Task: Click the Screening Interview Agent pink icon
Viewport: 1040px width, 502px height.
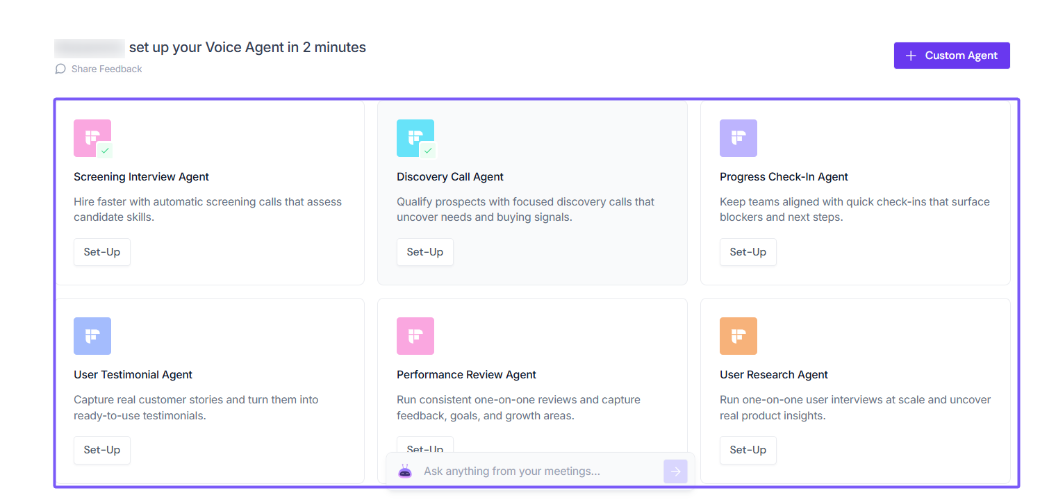Action: [x=90, y=136]
